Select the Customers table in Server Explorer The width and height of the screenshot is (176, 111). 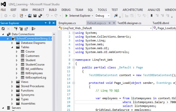click(x=32, y=56)
